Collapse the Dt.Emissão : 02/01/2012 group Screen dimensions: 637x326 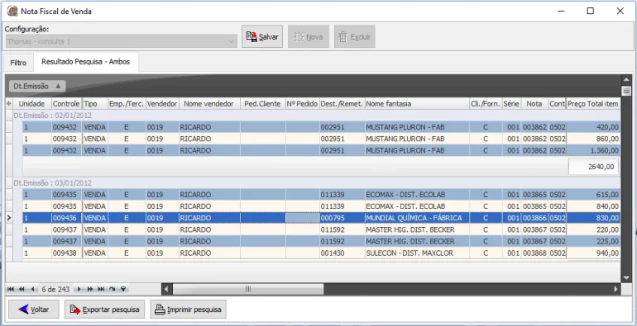point(52,116)
